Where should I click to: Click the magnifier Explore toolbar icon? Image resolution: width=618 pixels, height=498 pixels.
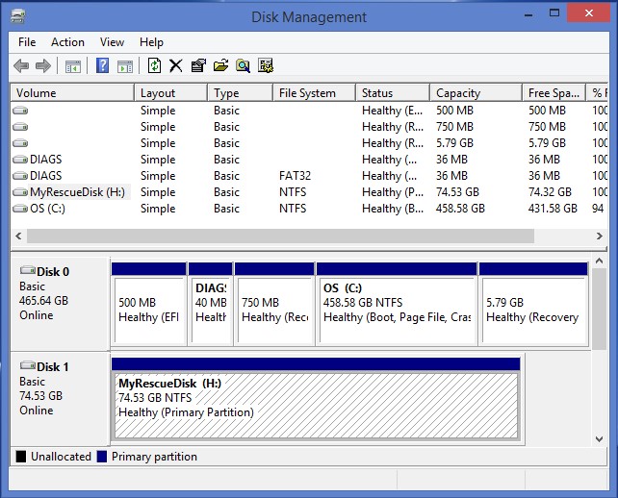point(243,65)
